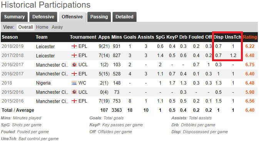Switch view to Away
The height and width of the screenshot is (142, 259).
pos(57,27)
